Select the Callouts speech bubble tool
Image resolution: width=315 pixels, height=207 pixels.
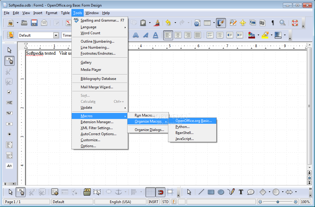click(x=251, y=192)
